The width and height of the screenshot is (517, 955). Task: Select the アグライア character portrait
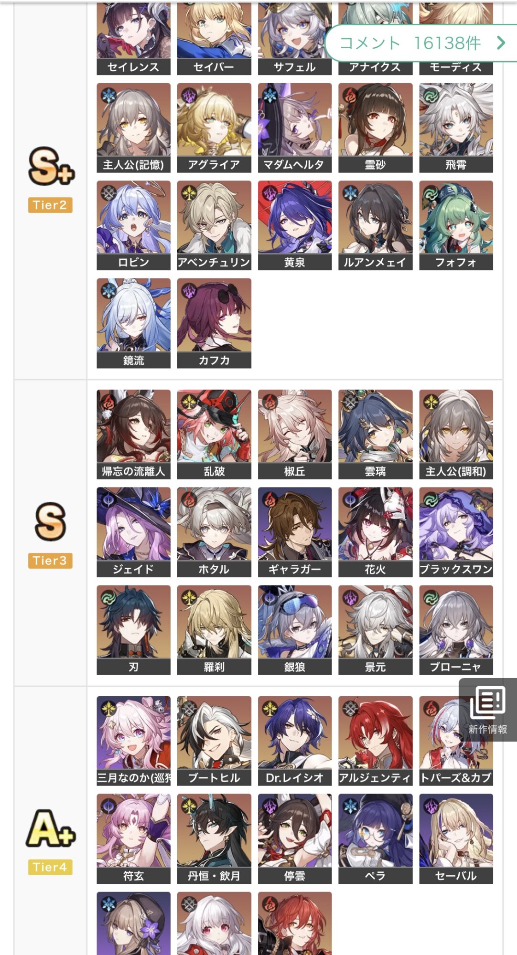214,128
